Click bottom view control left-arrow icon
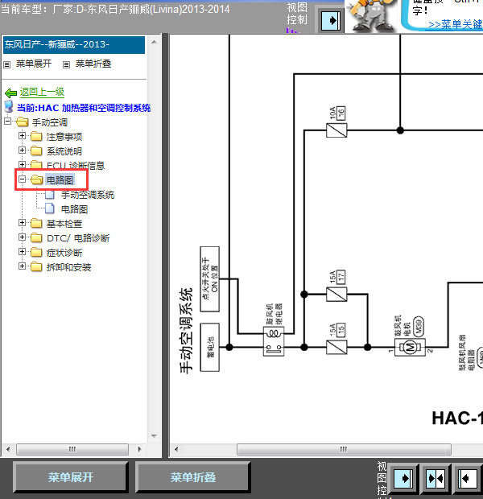Viewport: 483px width, 499px height. [x=467, y=478]
